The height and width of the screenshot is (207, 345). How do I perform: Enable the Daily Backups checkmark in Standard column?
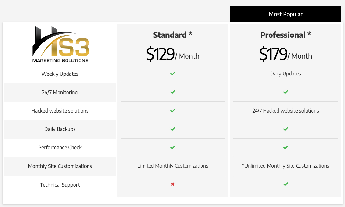point(172,129)
